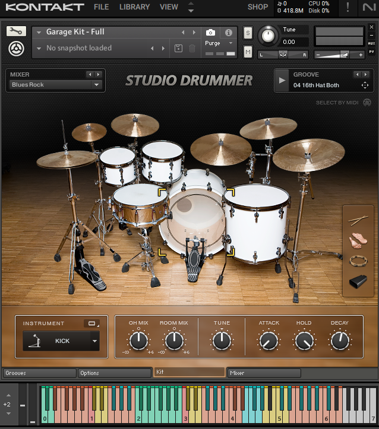Image resolution: width=379 pixels, height=429 pixels.
Task: Switch to Mixer tab
Action: [x=264, y=373]
